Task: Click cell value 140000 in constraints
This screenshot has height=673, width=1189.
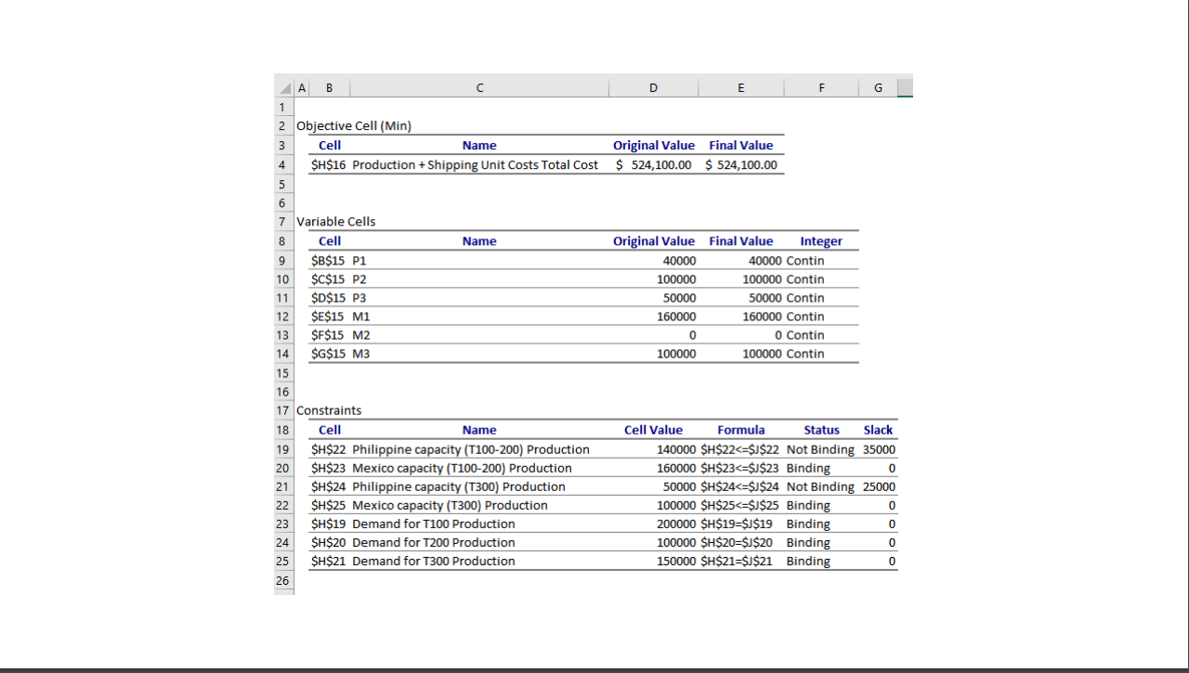Action: 676,449
